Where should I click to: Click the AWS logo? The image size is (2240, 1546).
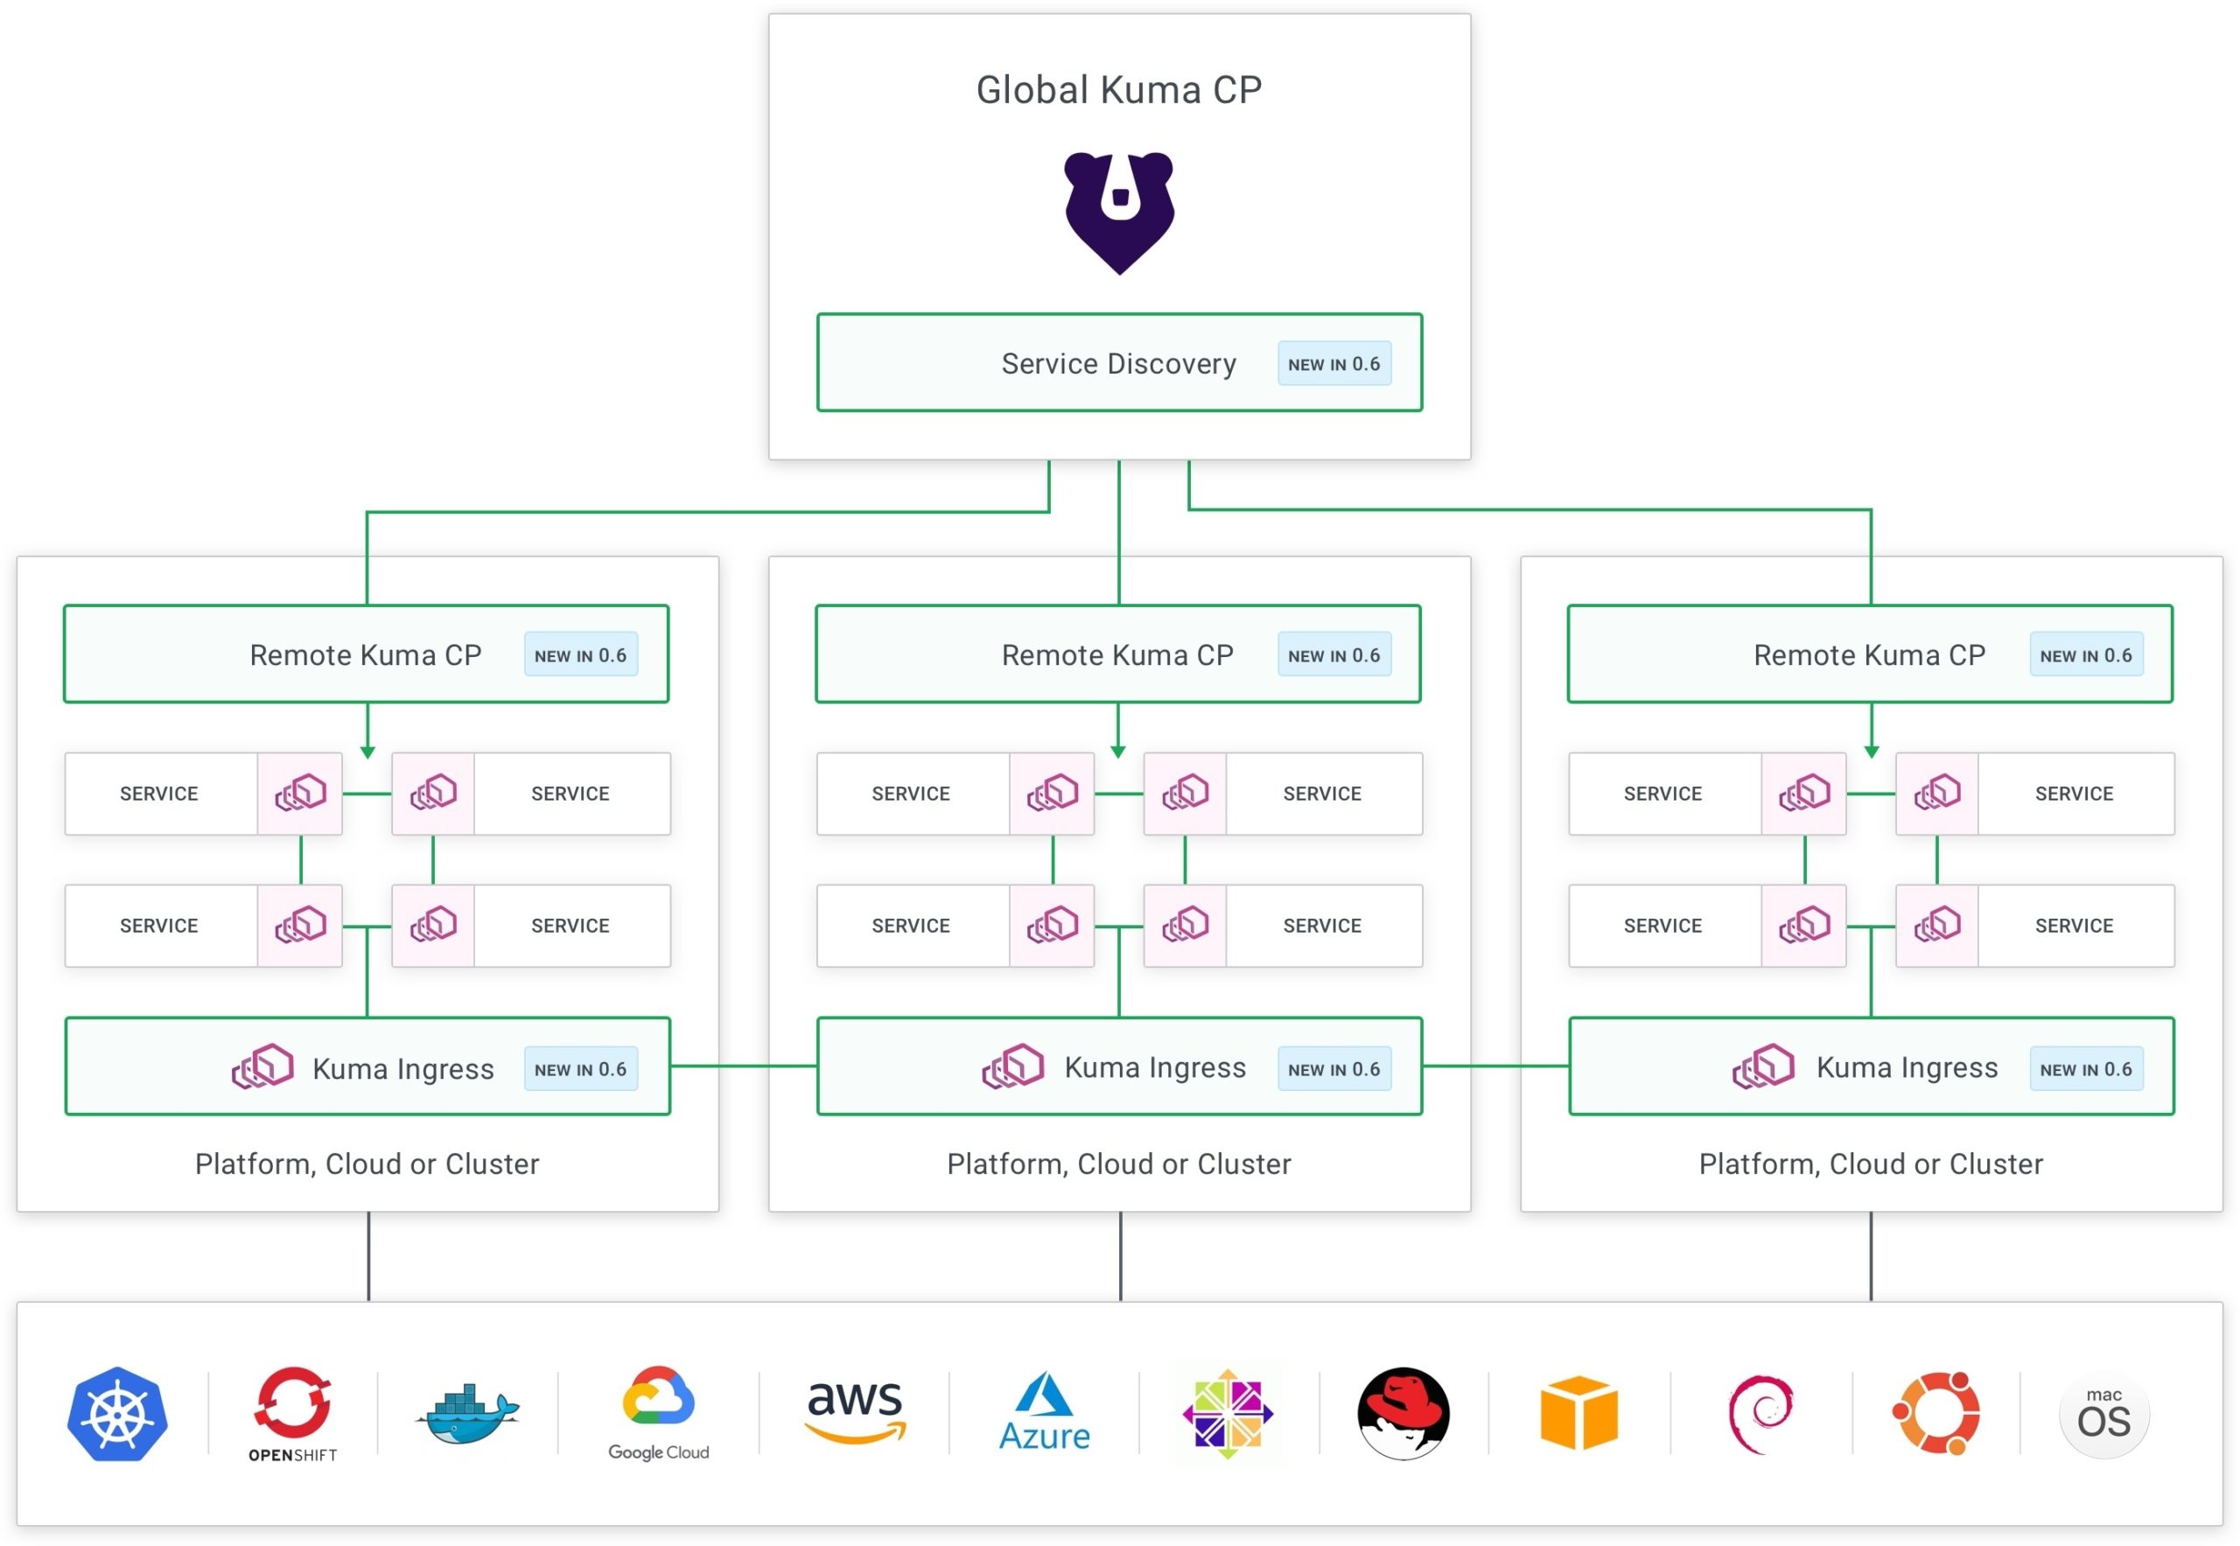click(855, 1412)
